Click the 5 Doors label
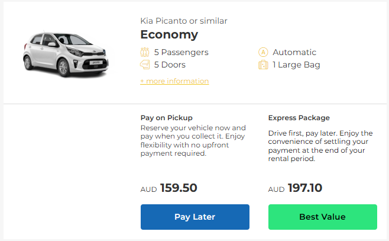 [x=170, y=65]
